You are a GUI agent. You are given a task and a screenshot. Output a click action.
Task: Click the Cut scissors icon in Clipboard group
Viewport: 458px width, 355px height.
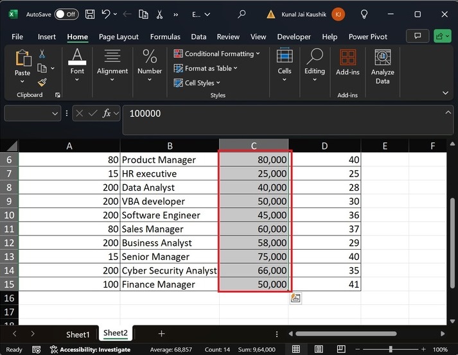pos(42,54)
